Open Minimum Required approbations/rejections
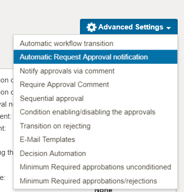Screen dimensions: 184x192 95,181
